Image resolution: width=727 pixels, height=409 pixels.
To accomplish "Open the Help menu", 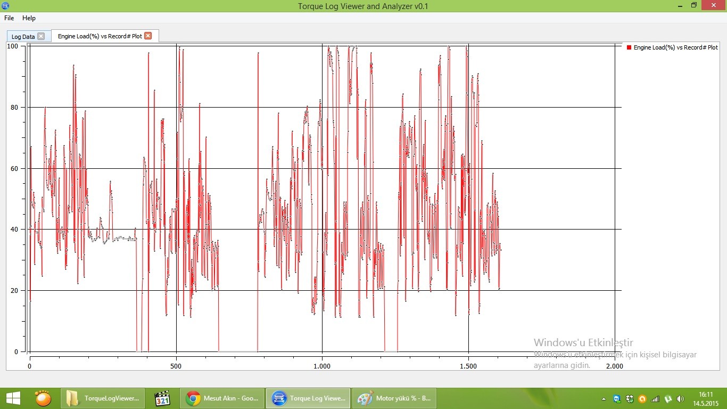I will coord(29,18).
